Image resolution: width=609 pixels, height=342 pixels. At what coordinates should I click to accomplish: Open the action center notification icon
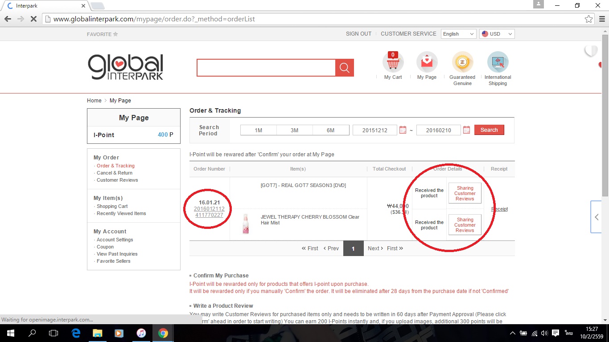(x=556, y=333)
